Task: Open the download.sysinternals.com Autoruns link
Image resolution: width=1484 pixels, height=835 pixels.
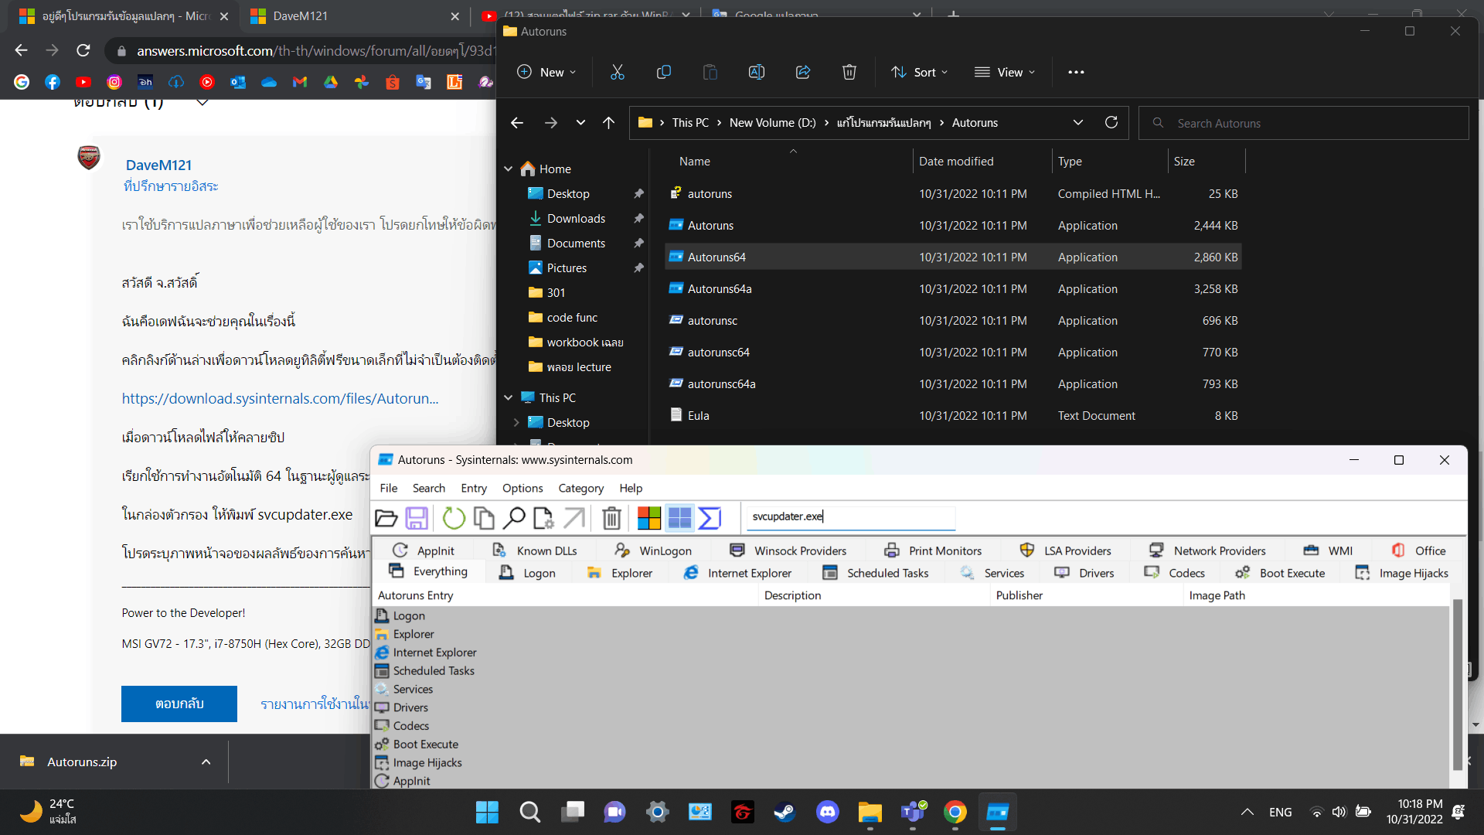Action: point(280,398)
